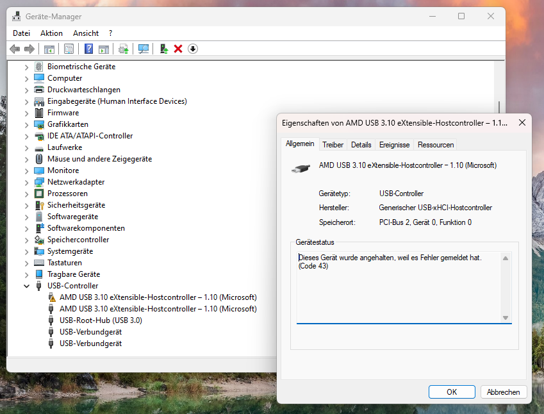Image resolution: width=544 pixels, height=414 pixels.
Task: Click the USB plug icon in properties dialog
Action: 301,169
